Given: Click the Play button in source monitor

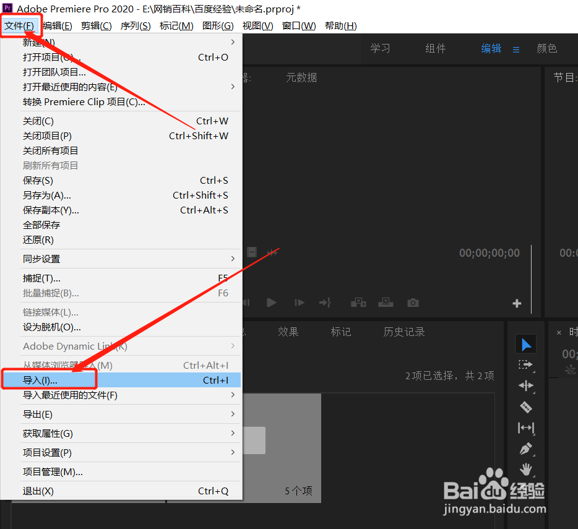Looking at the screenshot, I should 272,303.
